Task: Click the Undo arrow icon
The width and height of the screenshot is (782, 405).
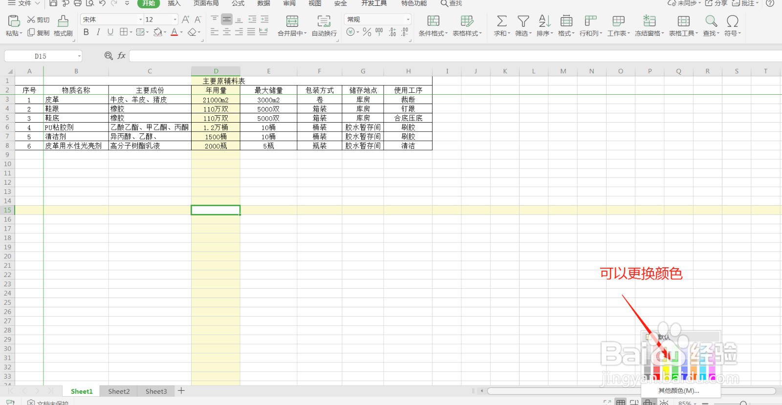Action: [102, 3]
